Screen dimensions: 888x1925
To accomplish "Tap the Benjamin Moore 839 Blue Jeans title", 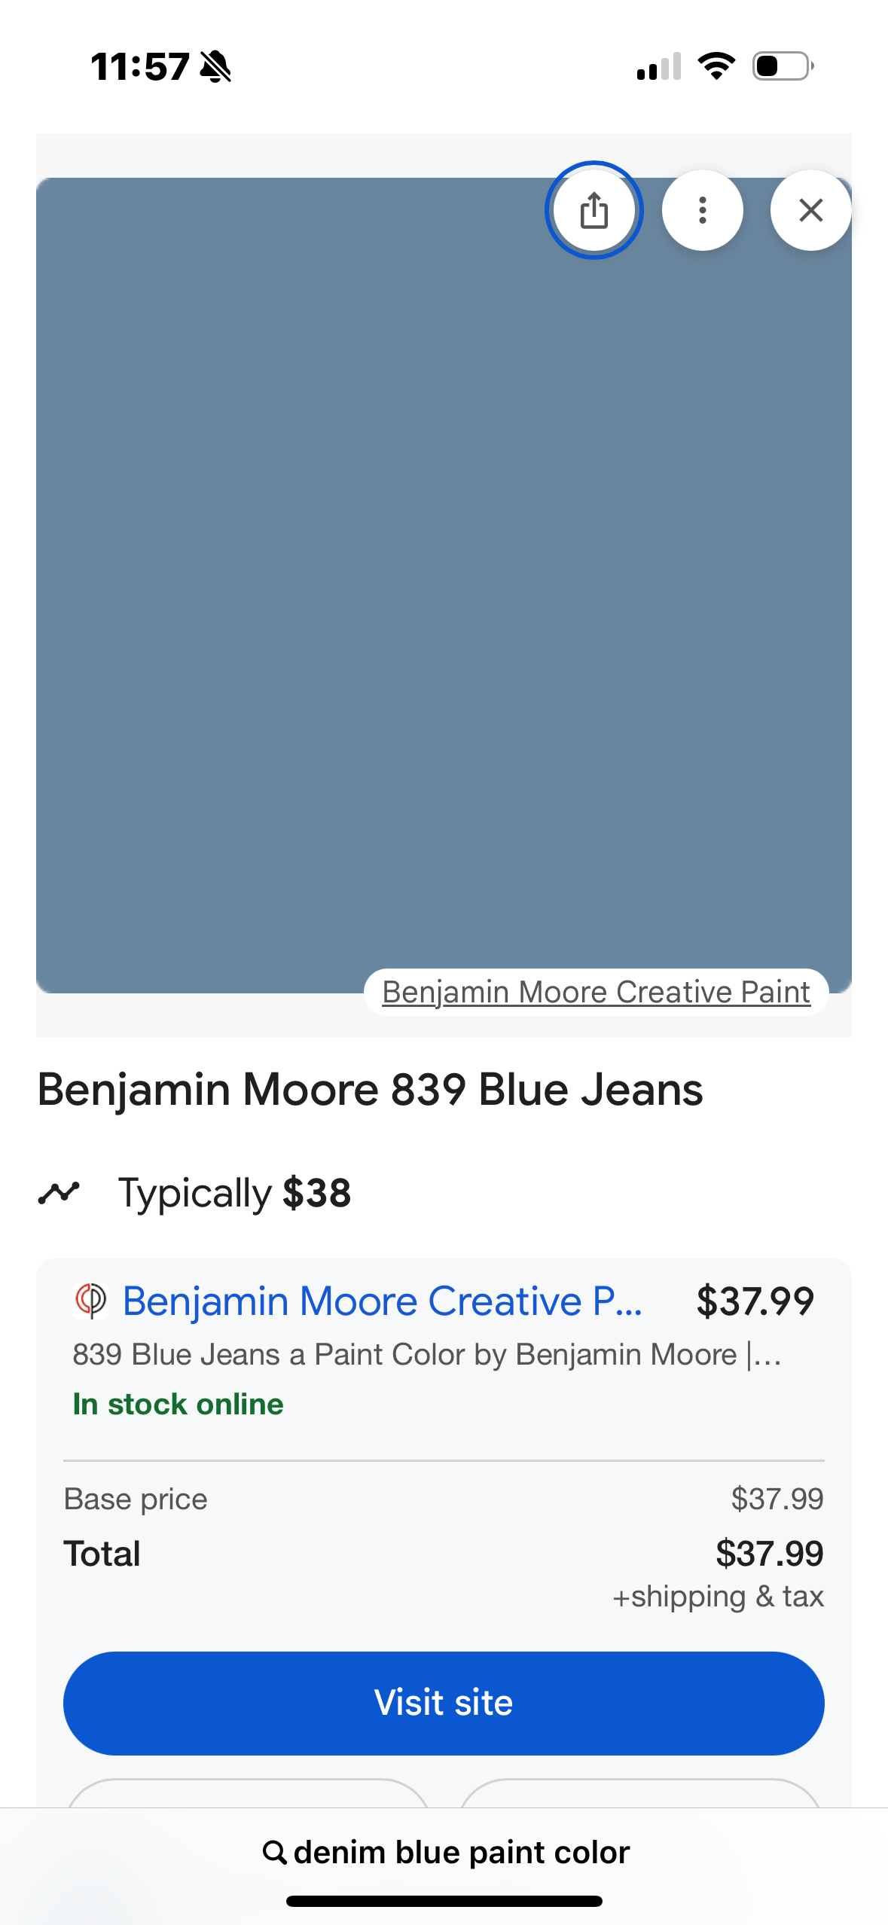I will pos(370,1090).
